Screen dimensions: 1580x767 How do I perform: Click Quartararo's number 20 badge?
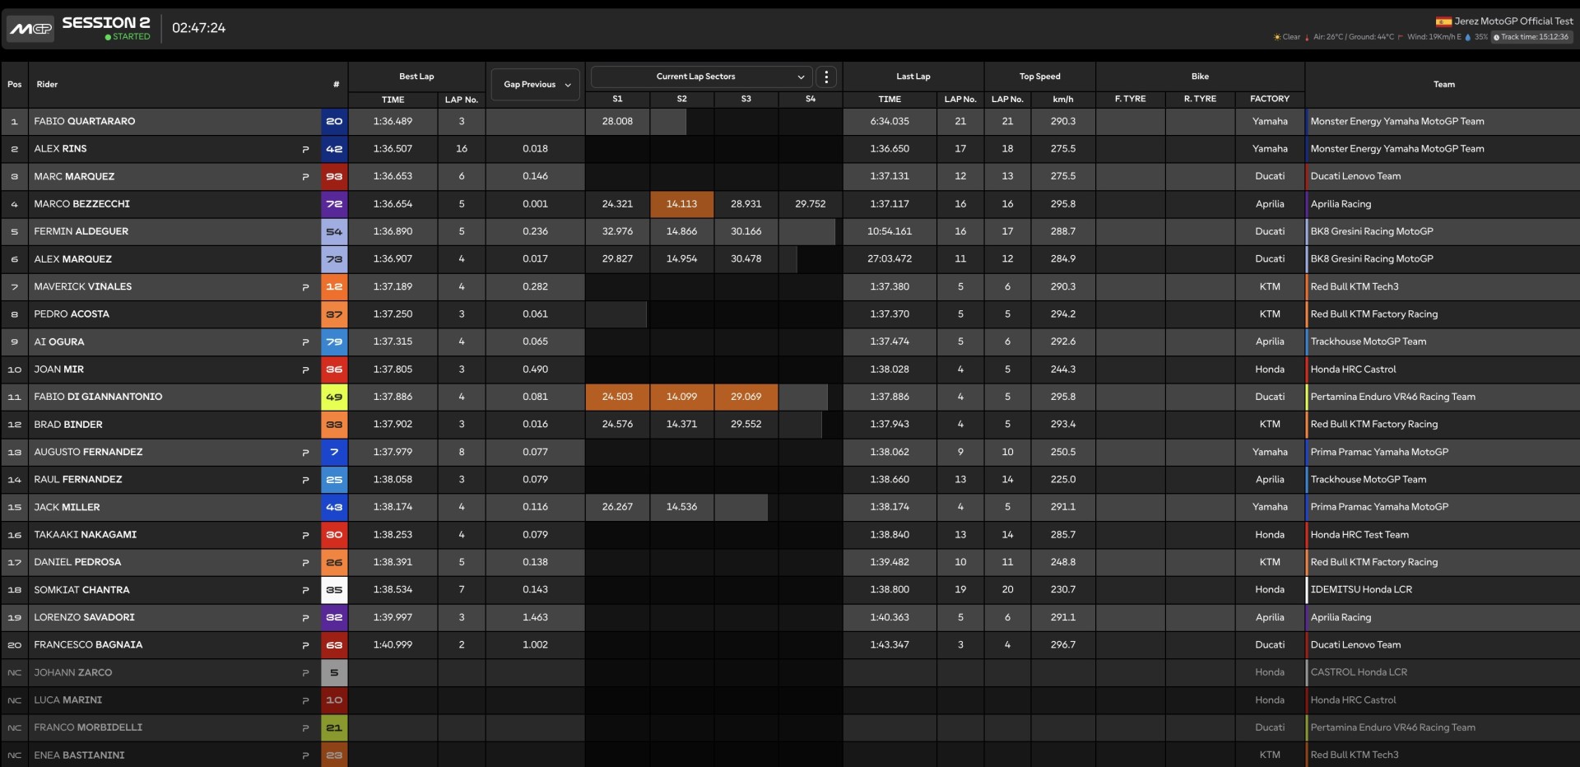click(x=334, y=122)
